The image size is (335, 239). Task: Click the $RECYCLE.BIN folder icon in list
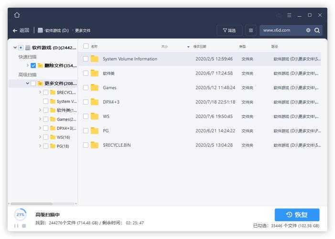tap(95, 145)
